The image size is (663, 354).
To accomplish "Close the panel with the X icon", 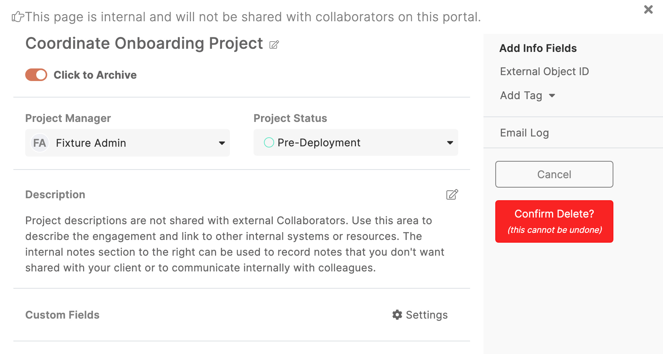I will (x=648, y=9).
